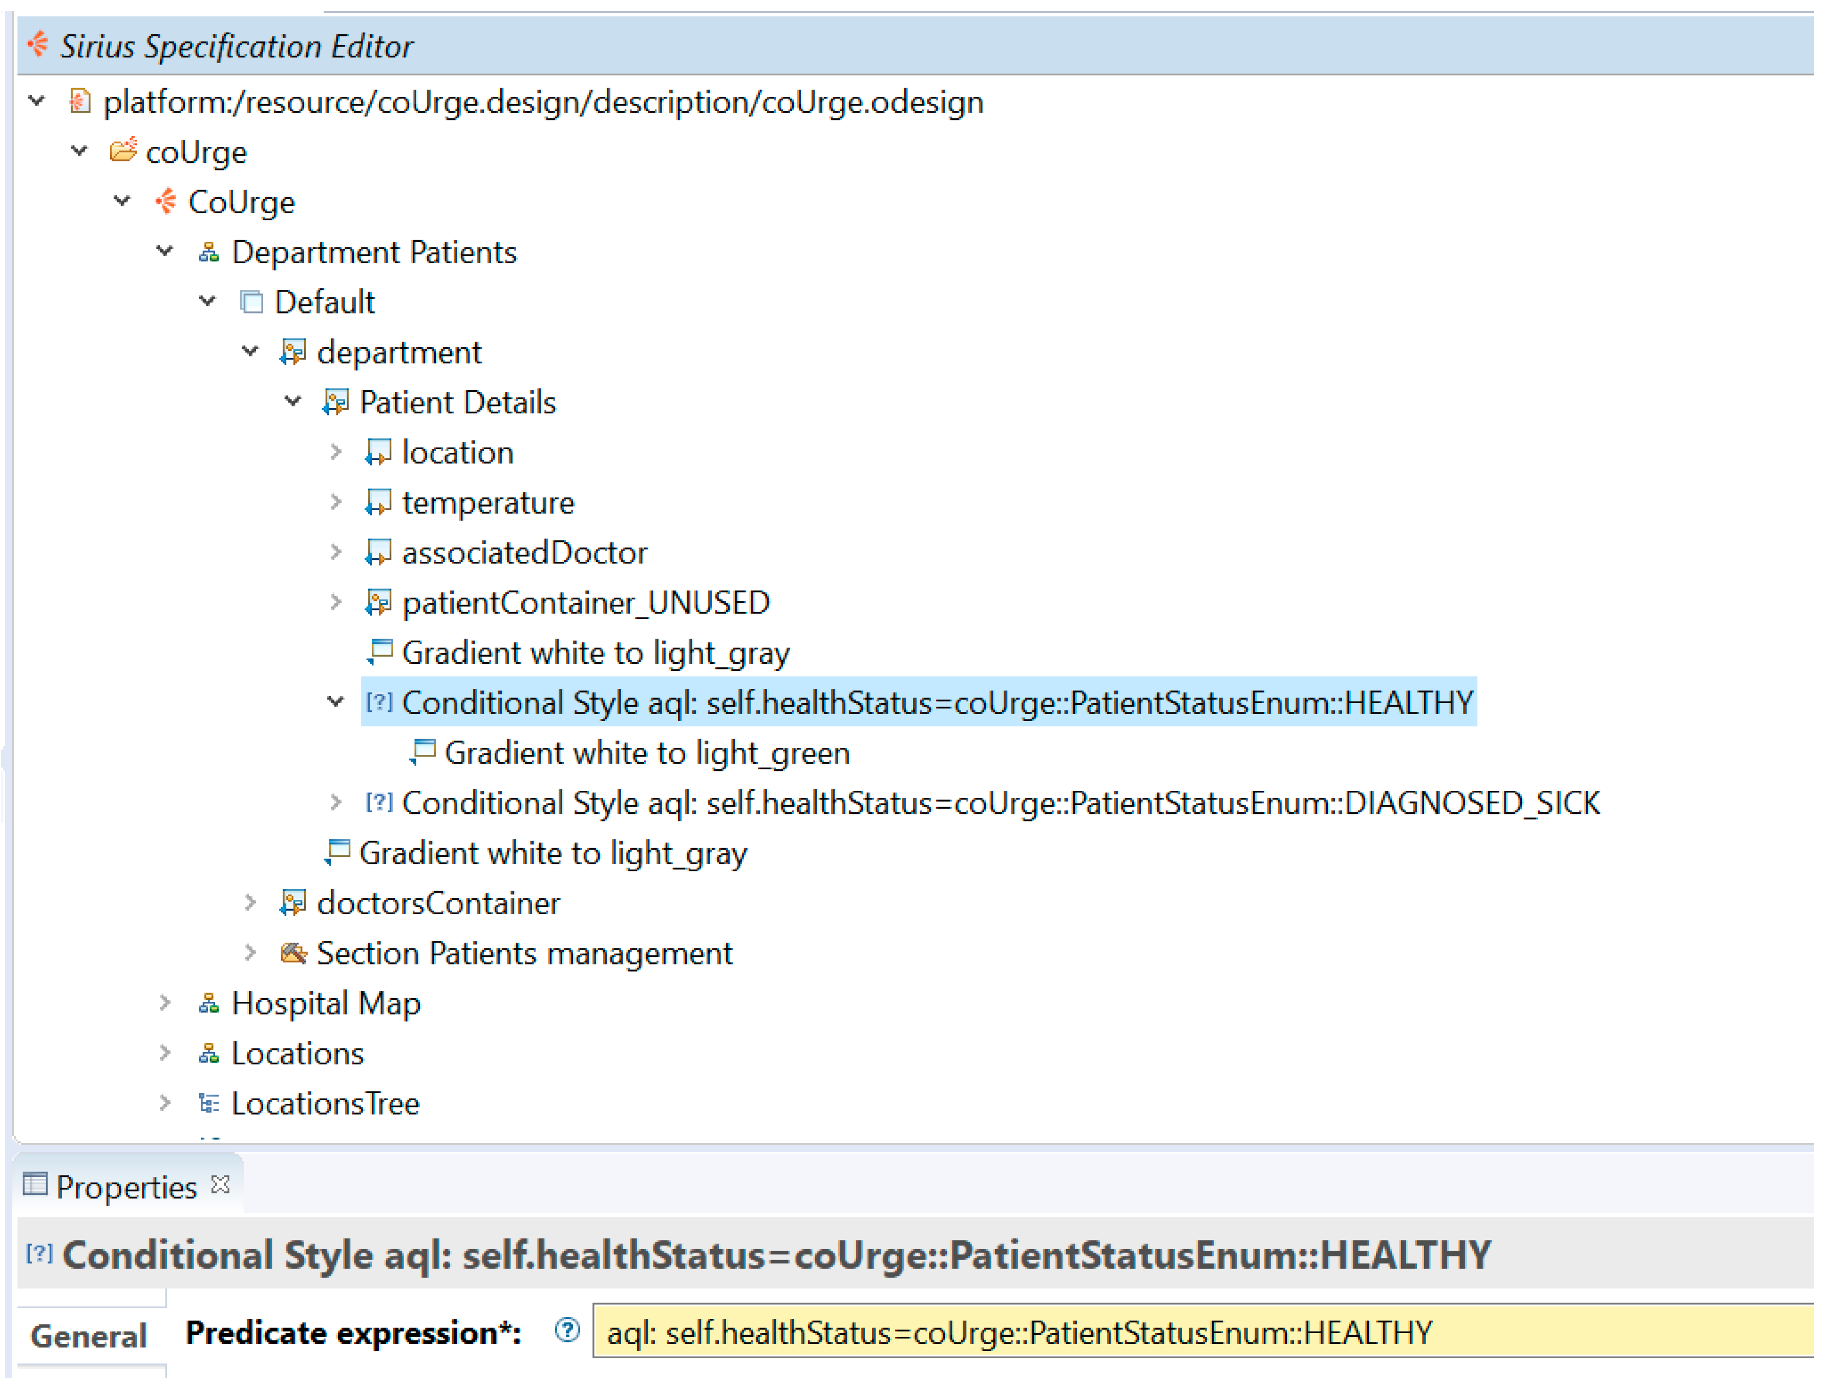Expand the doctorsContainer tree node
This screenshot has height=1389, width=1825.
click(x=250, y=904)
